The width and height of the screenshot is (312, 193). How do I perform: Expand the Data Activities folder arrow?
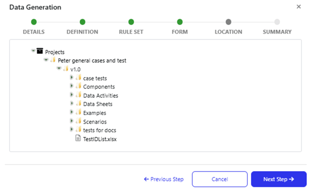tap(72, 94)
